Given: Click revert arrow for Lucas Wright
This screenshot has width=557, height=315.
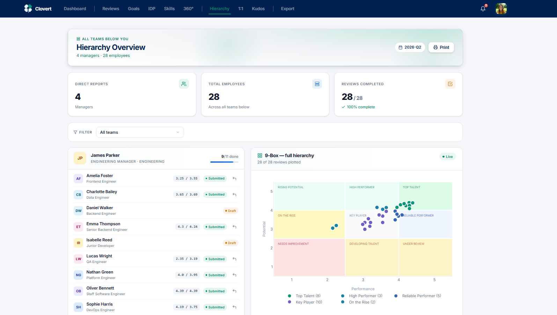Looking at the screenshot, I should [235, 259].
